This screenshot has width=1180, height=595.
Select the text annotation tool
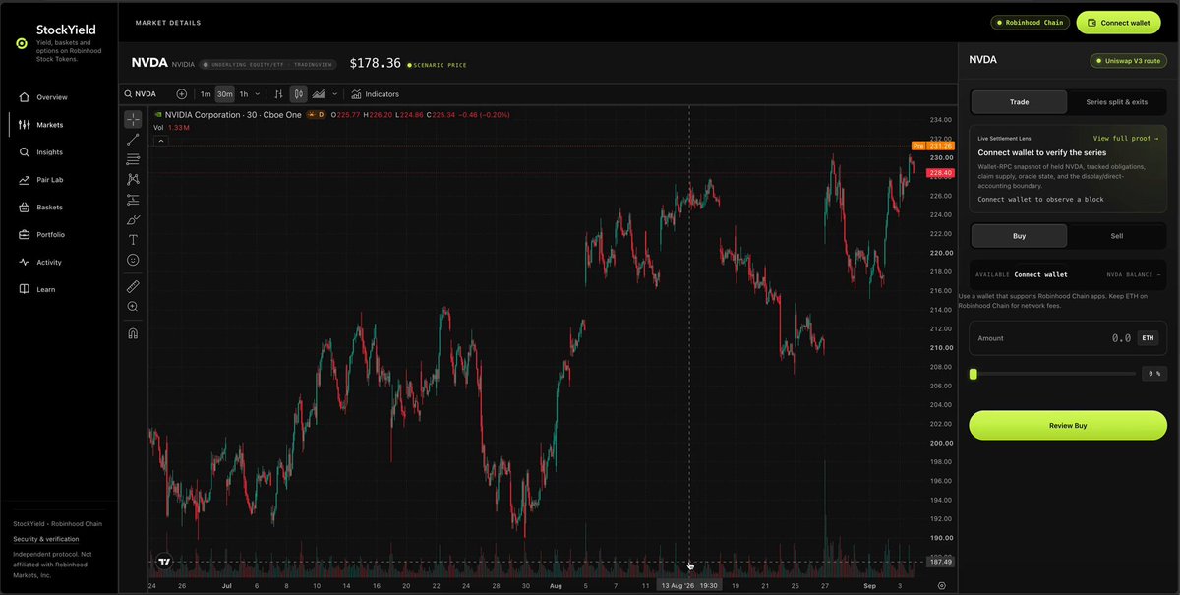coord(133,239)
